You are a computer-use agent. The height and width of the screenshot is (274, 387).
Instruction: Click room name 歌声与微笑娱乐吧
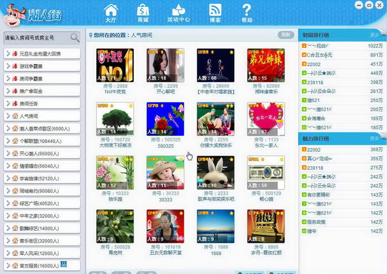(216, 199)
